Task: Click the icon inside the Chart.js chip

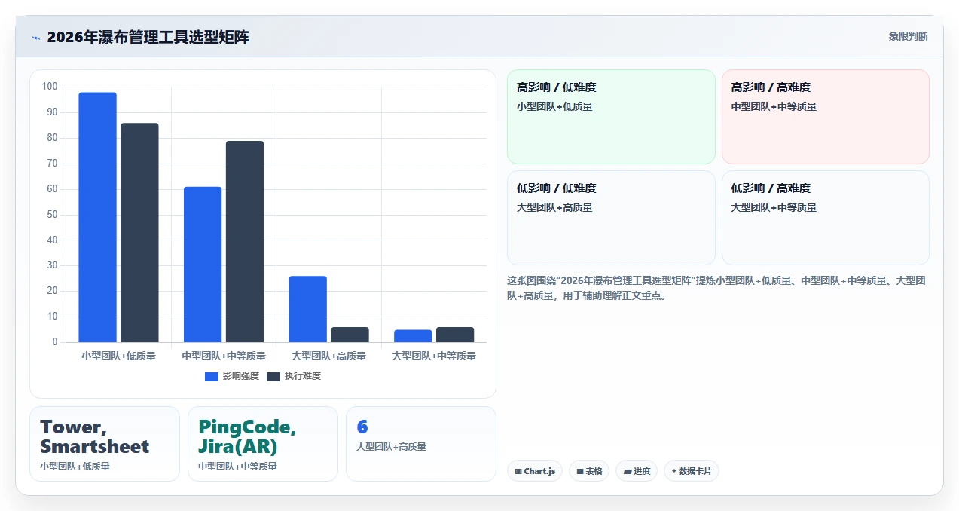Action: pos(518,471)
